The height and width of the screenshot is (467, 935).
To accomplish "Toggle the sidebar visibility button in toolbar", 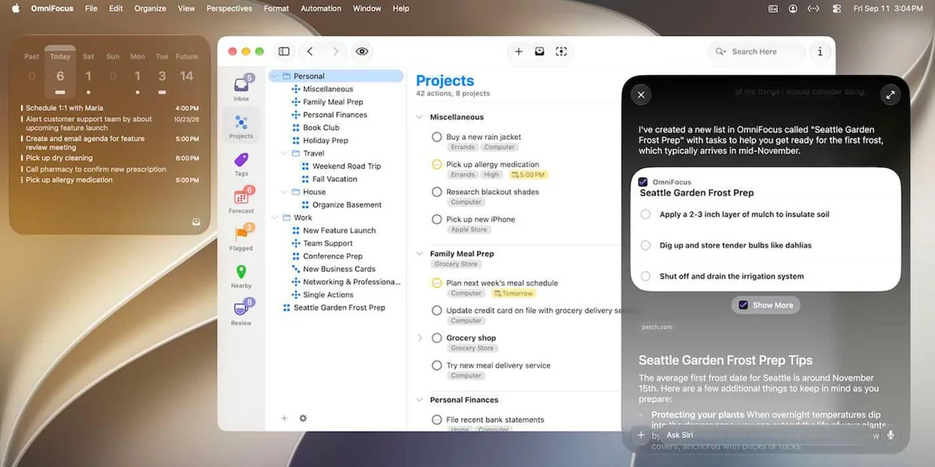I will coord(284,51).
